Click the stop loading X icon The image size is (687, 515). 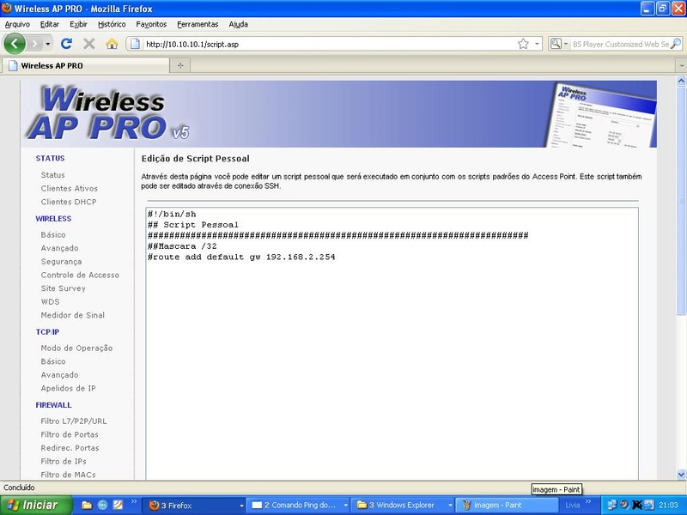click(89, 44)
